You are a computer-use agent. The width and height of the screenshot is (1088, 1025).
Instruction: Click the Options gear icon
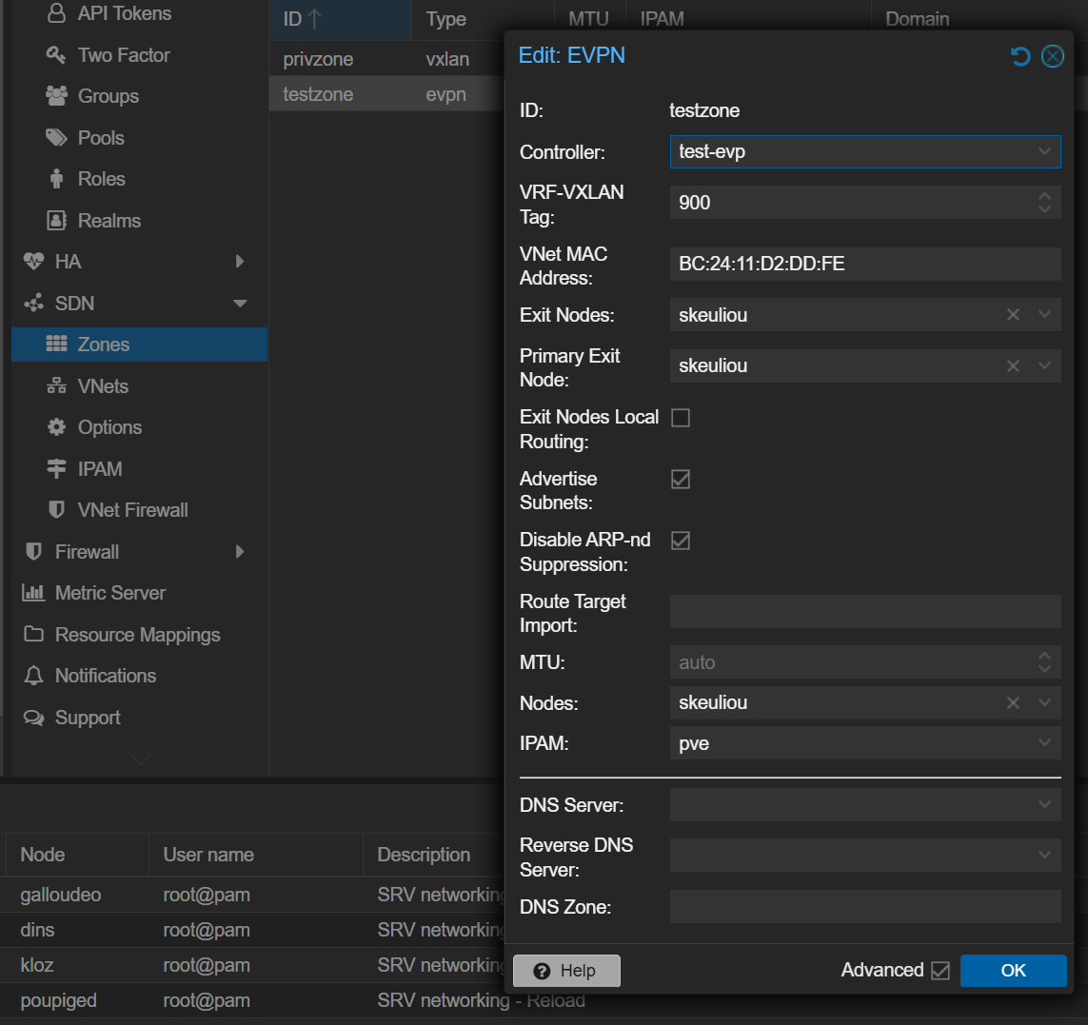[x=56, y=426]
